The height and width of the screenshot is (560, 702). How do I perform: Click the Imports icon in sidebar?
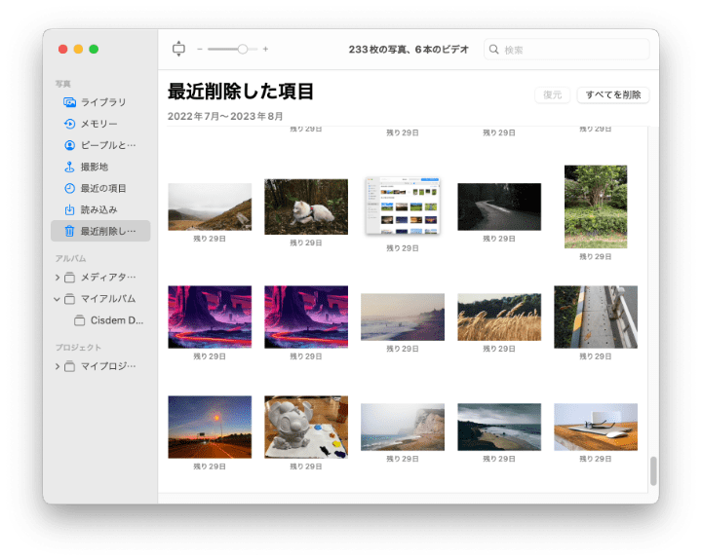pos(69,209)
